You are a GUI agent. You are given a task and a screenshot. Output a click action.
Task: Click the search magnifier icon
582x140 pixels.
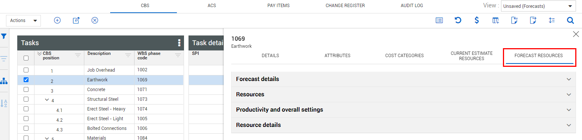[x=570, y=21]
